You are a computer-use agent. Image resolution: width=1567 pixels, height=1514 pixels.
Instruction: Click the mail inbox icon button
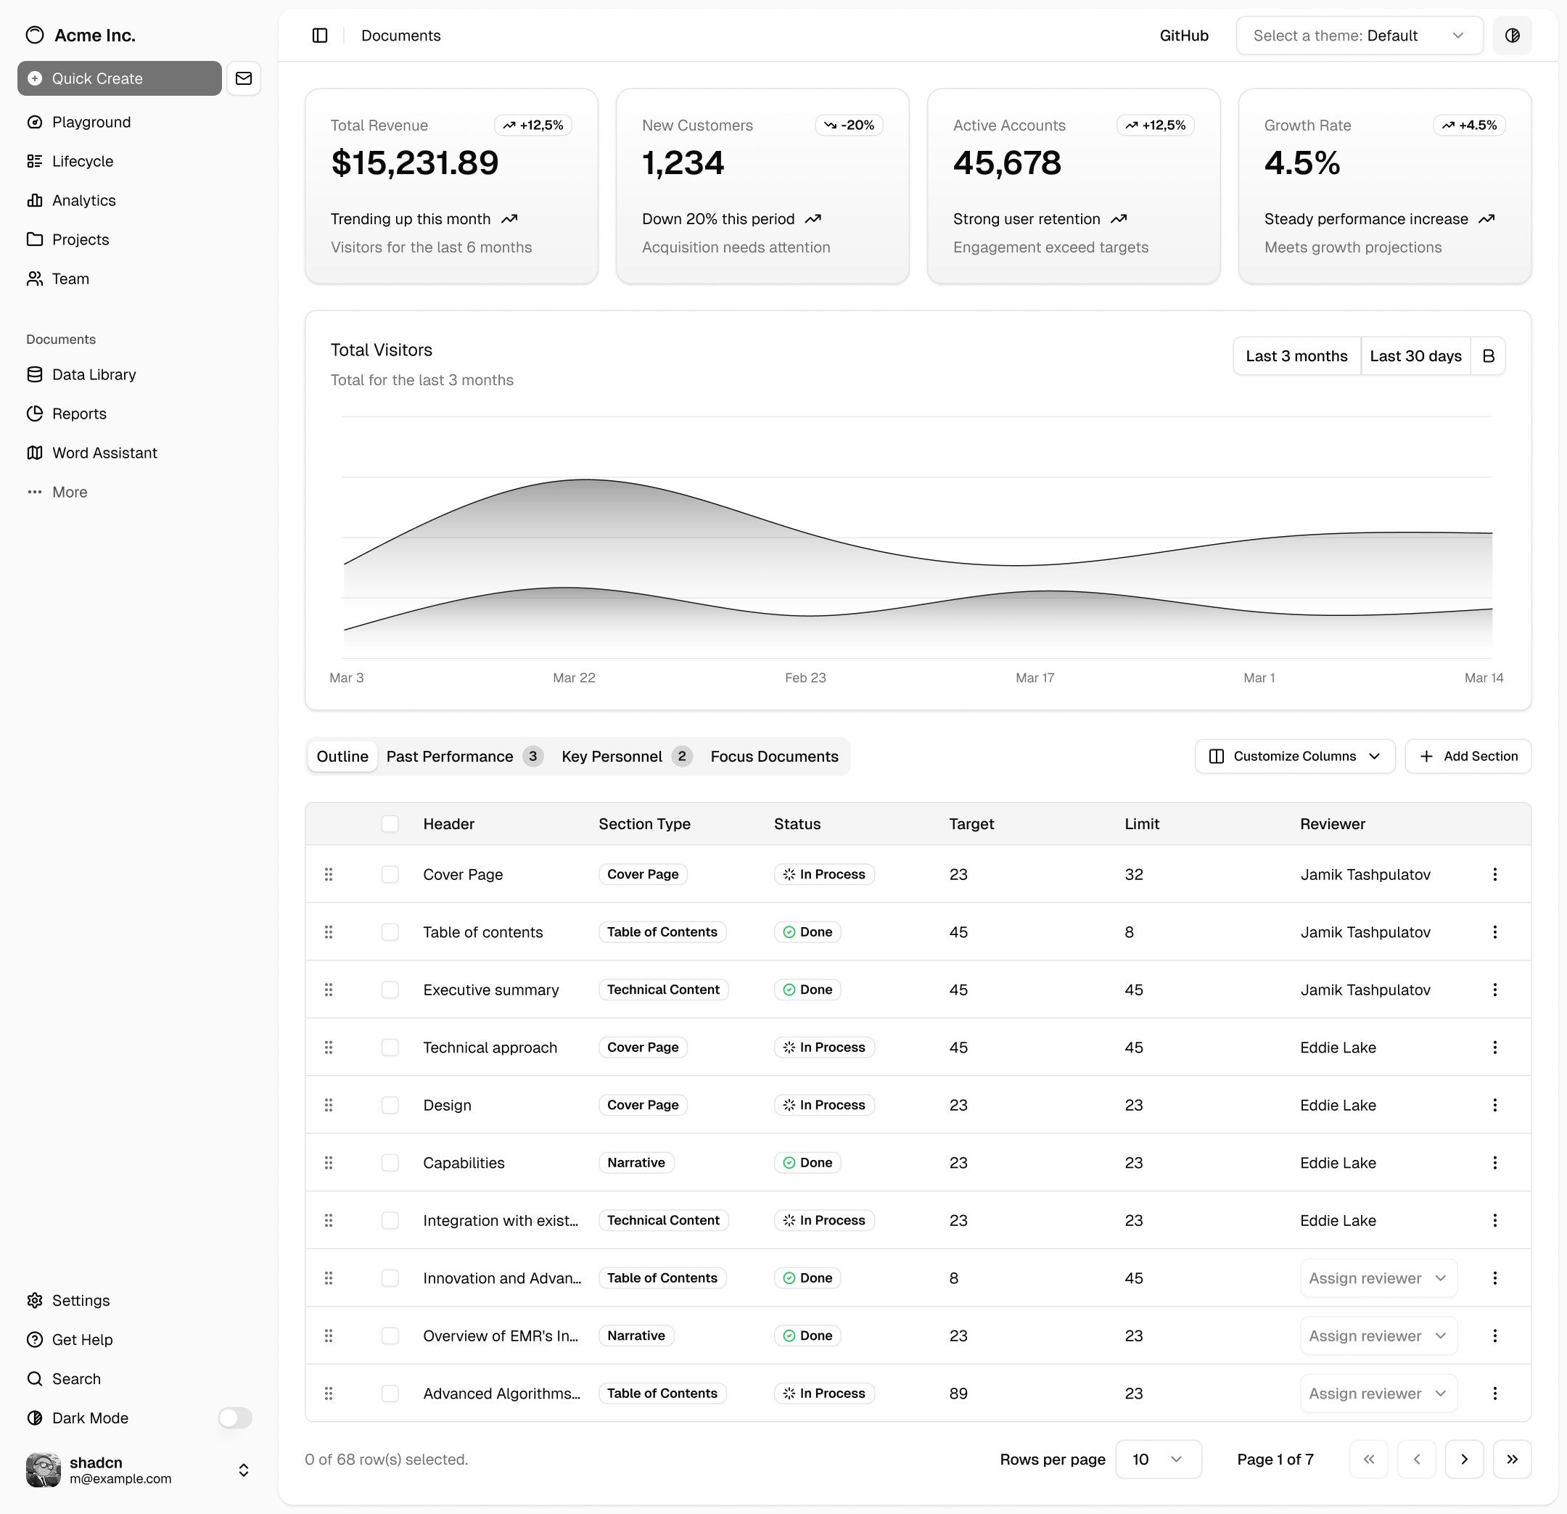(x=244, y=78)
